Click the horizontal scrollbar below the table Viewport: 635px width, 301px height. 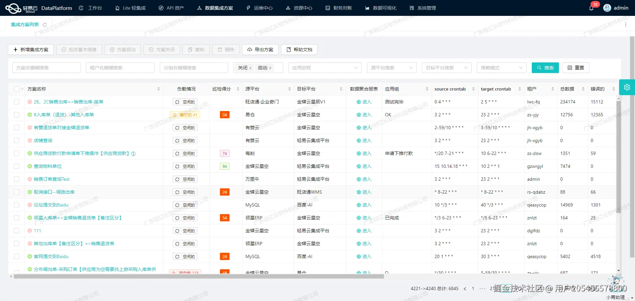(198, 276)
